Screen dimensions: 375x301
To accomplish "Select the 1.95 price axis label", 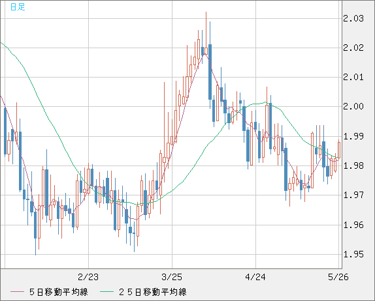I will pyautogui.click(x=353, y=255).
